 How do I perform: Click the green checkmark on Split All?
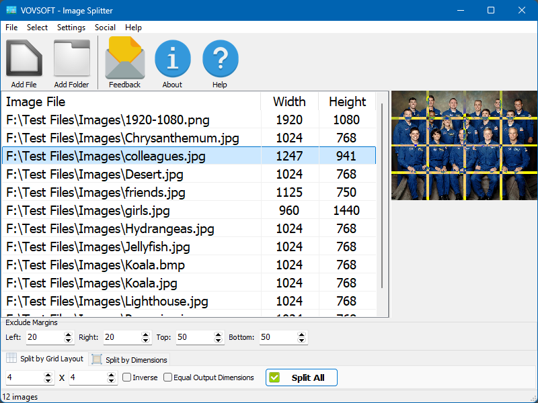274,377
